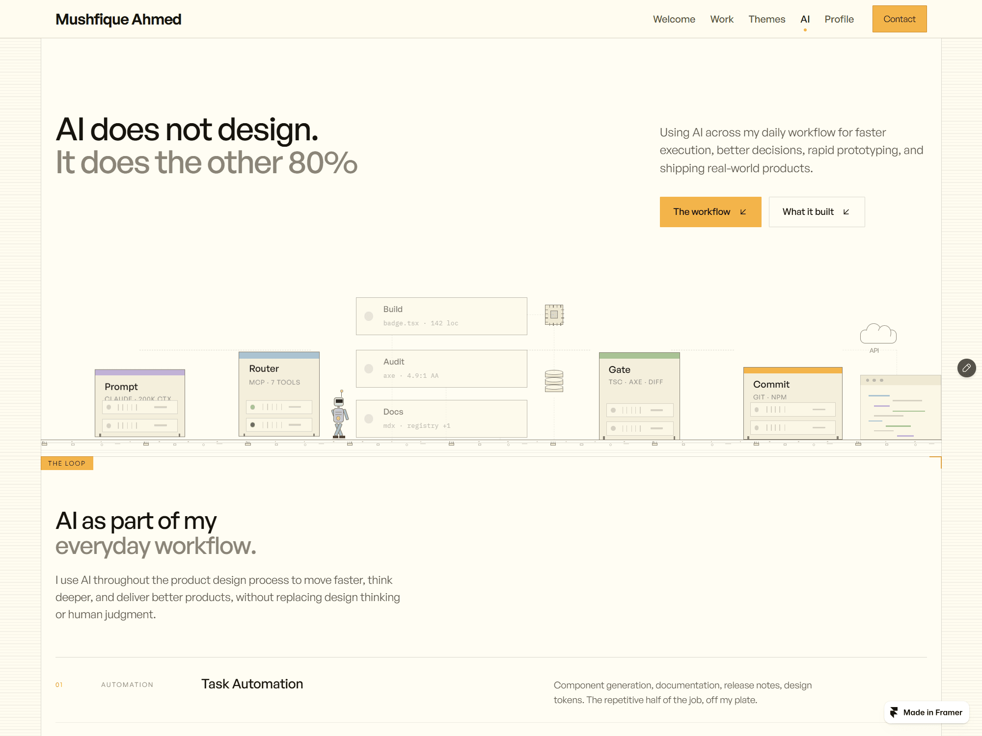The image size is (982, 736).
Task: Click the Mushfique Ahmed site title
Action: pos(118,19)
